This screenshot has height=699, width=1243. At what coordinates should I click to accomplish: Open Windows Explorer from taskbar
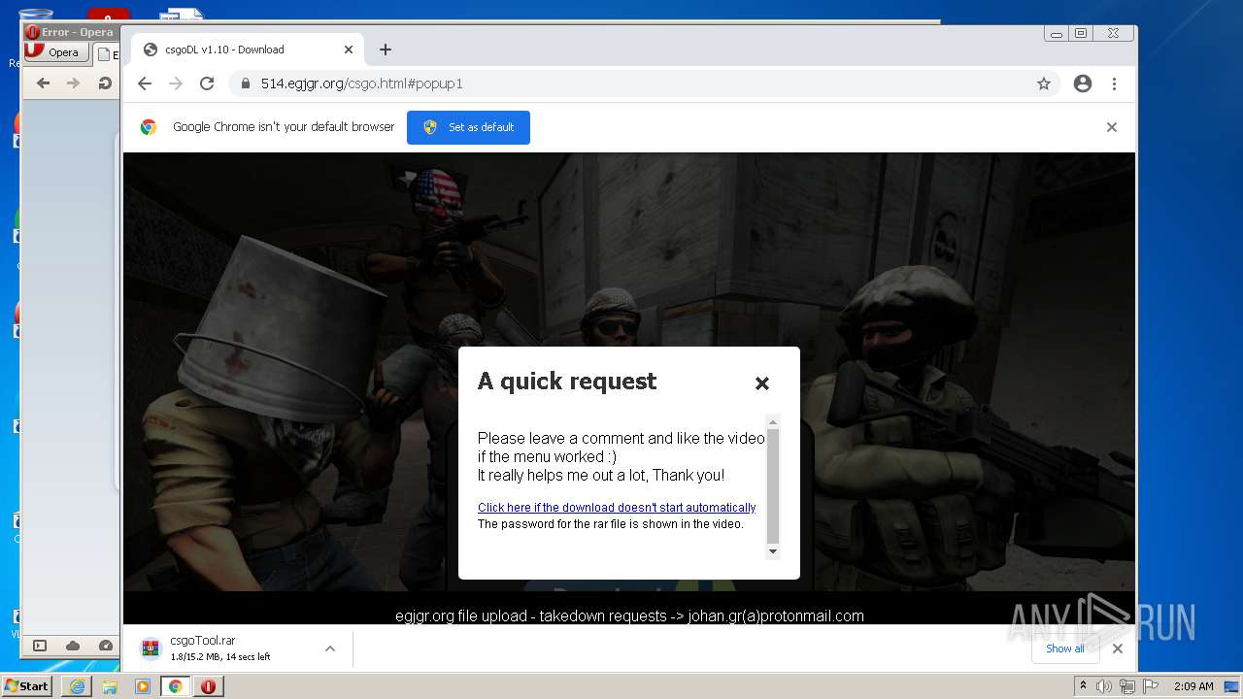[110, 686]
